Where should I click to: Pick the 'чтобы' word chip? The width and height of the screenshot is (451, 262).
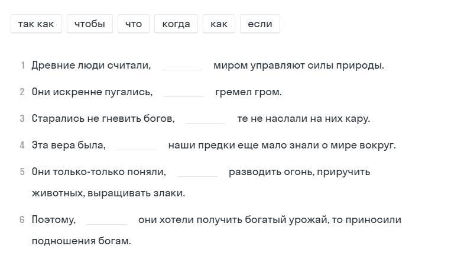coord(90,24)
